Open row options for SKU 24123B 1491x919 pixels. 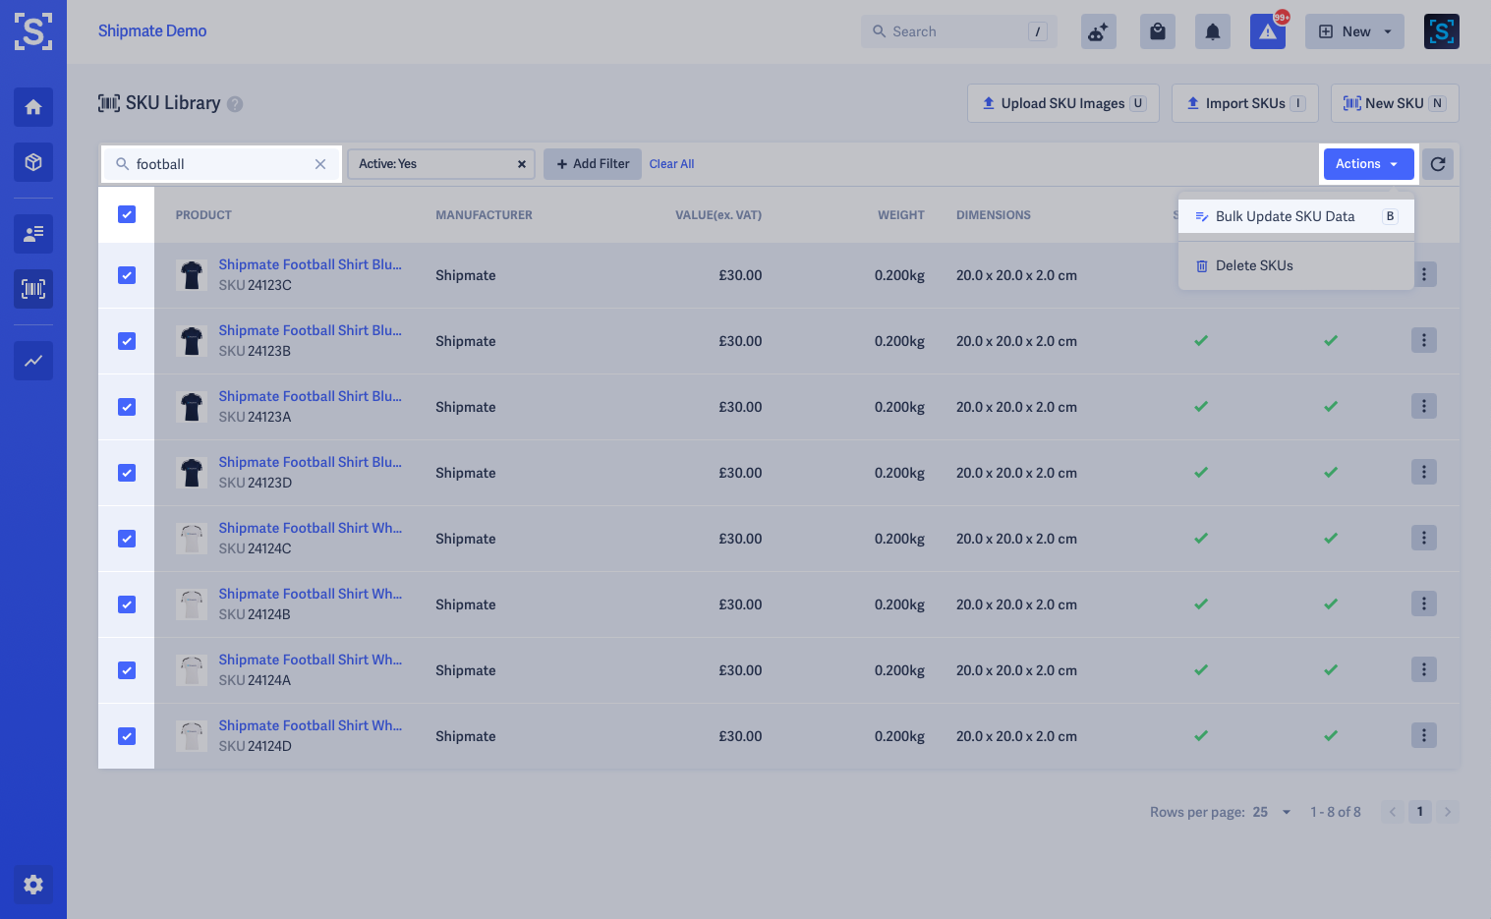pos(1424,341)
